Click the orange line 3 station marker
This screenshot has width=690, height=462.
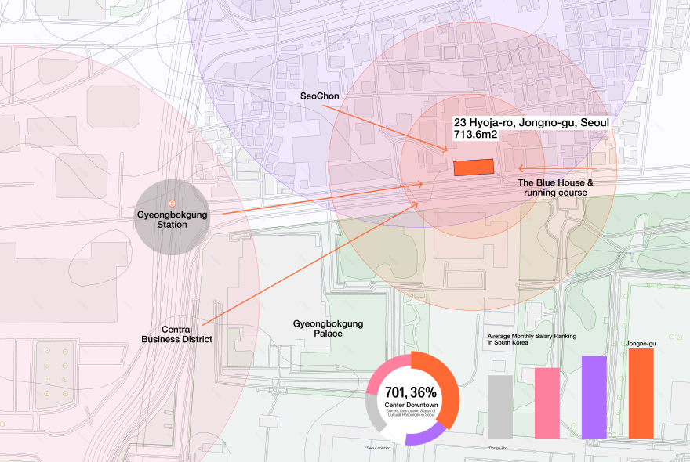pos(172,204)
